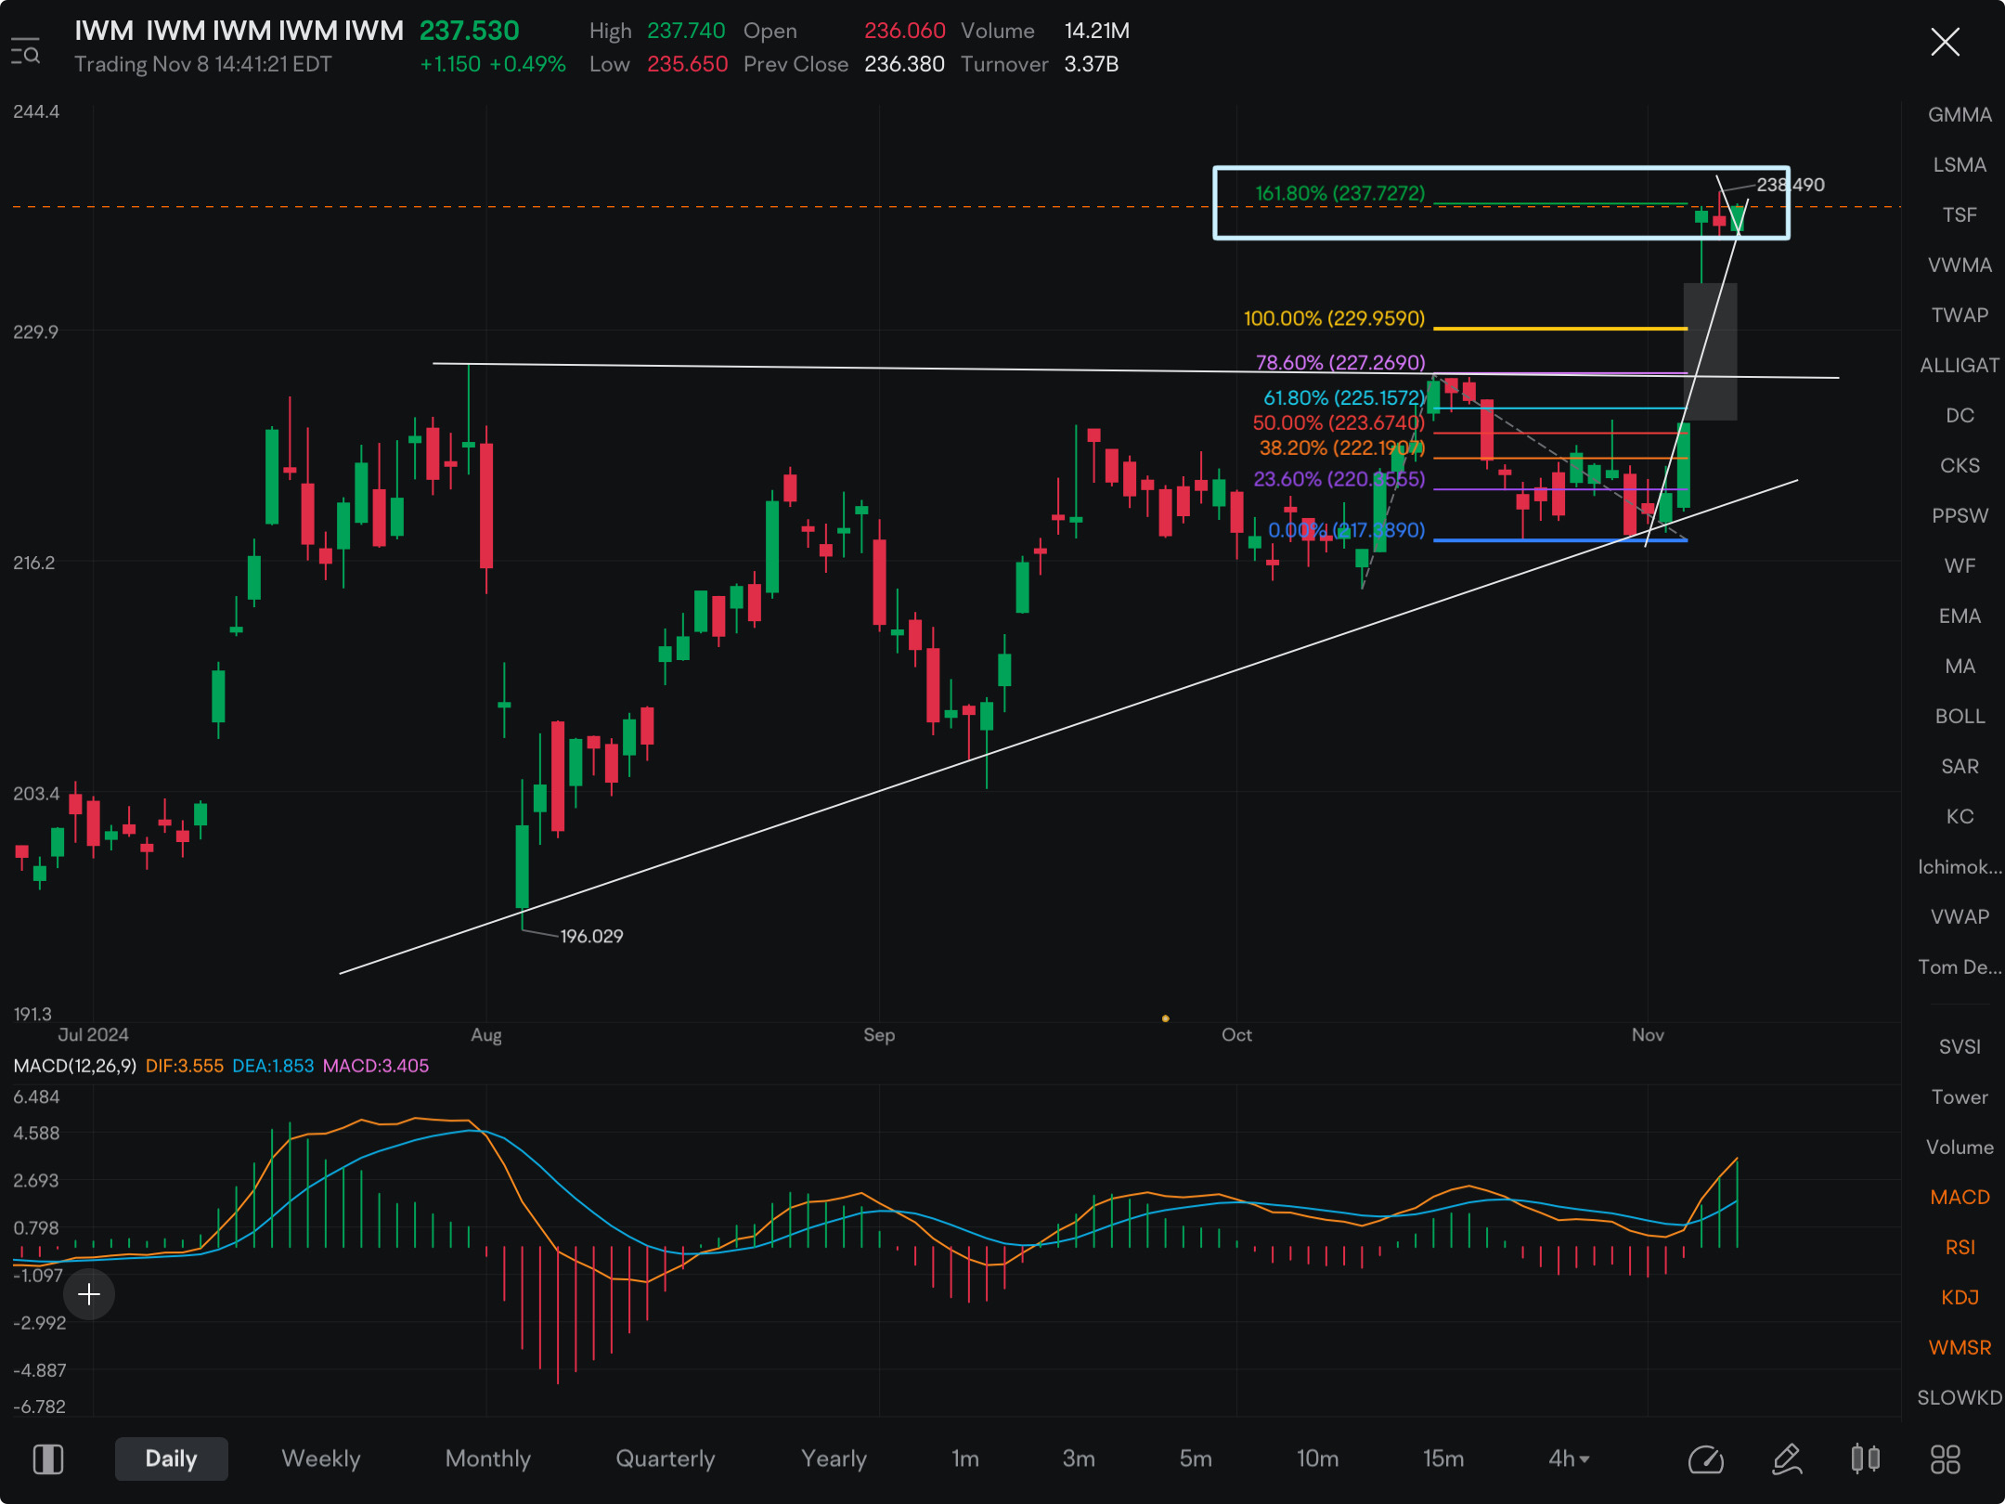Toggle the split-panel layout icon

point(48,1459)
